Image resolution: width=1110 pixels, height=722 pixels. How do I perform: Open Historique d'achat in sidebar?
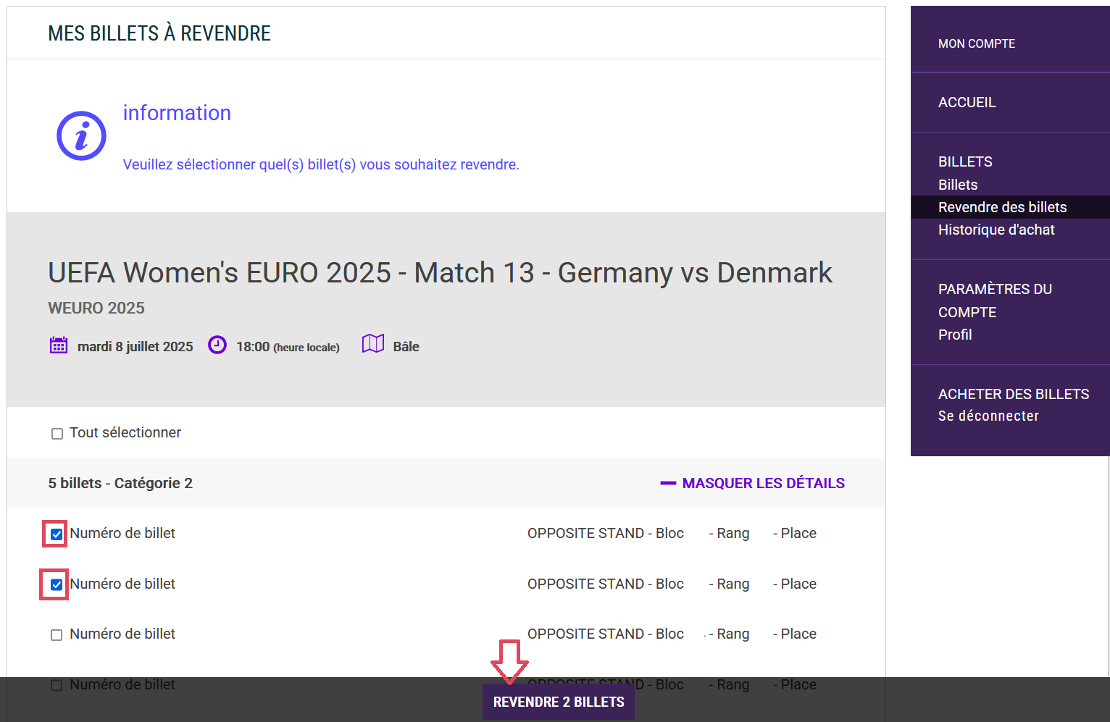click(996, 230)
